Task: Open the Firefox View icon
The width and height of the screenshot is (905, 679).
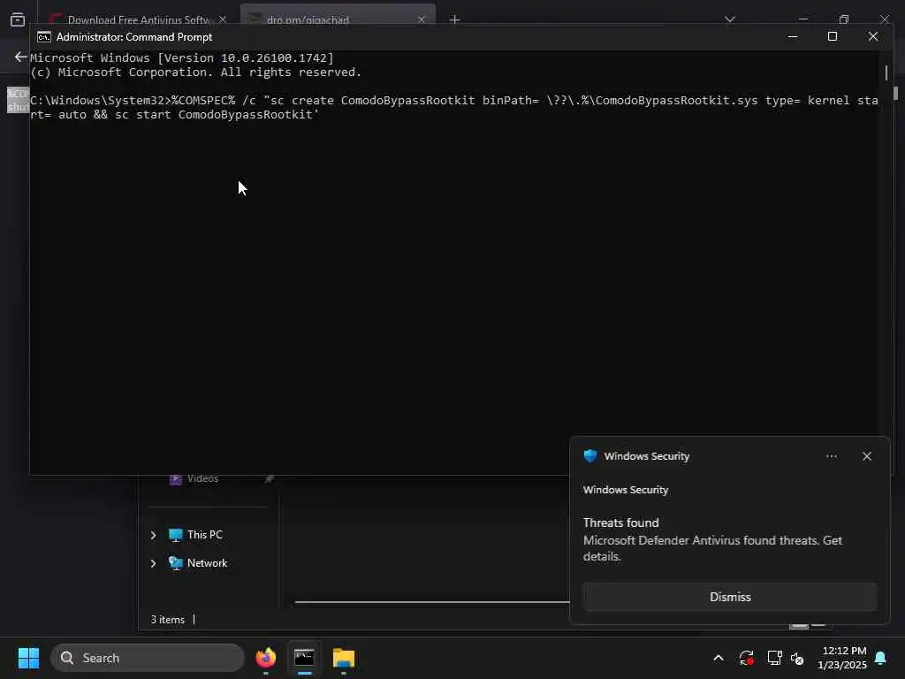Action: 18,19
